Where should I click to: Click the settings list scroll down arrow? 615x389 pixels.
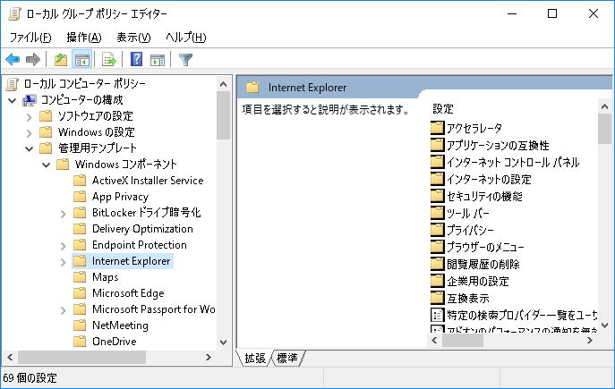[604, 326]
